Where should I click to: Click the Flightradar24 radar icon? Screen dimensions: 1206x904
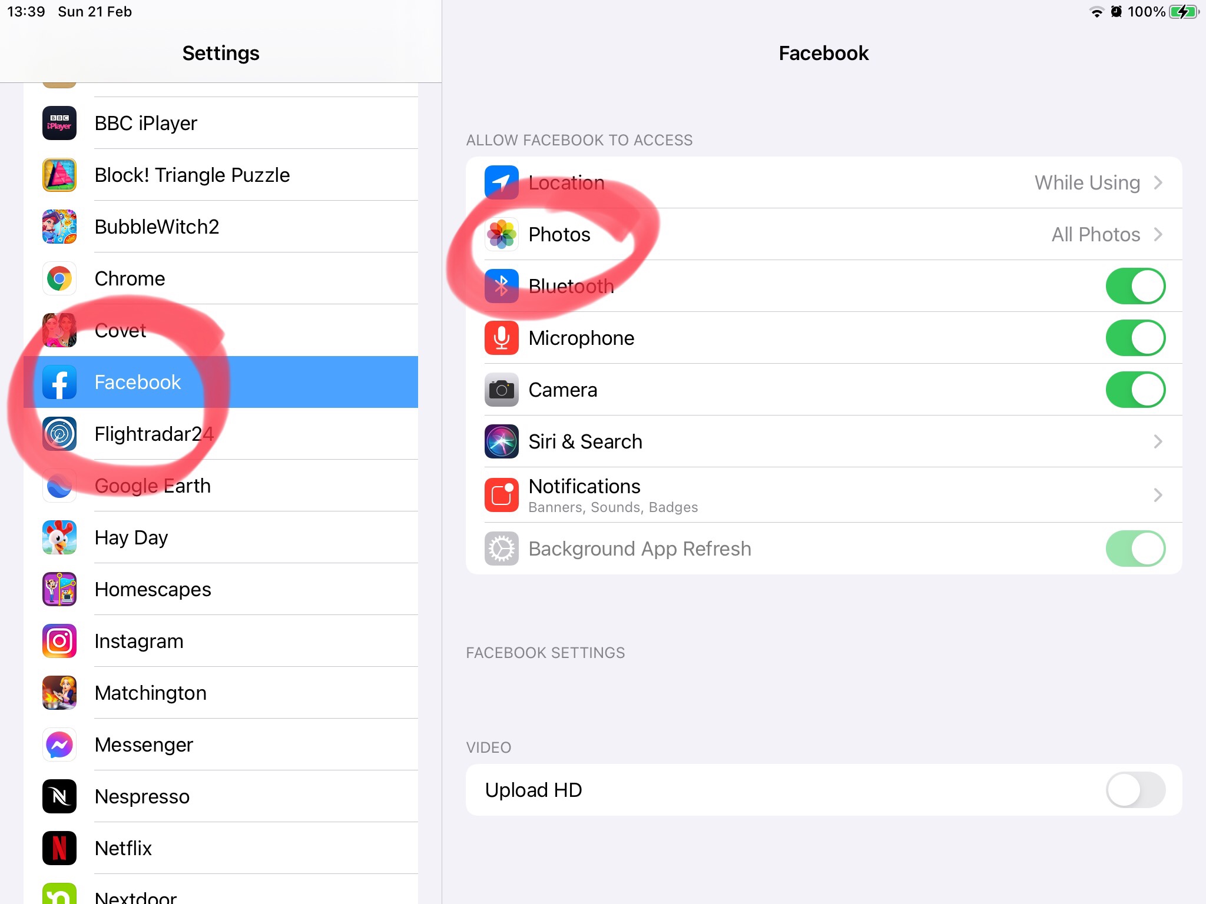[59, 434]
